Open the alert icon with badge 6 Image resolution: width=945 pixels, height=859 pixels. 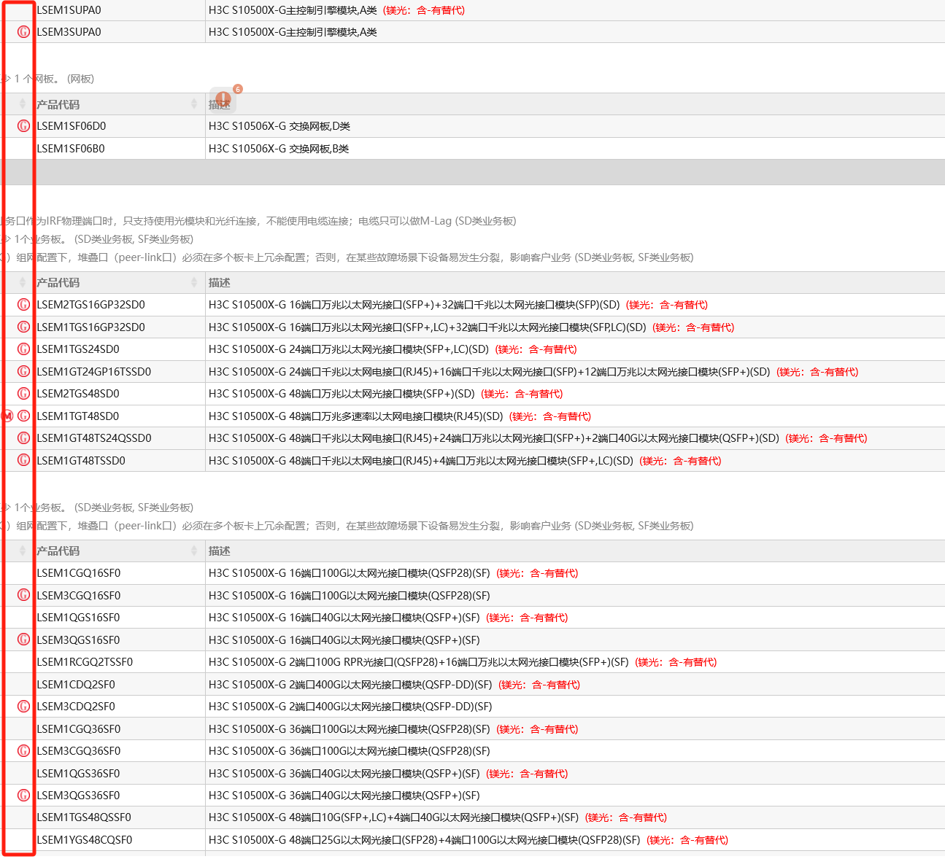coord(223,100)
